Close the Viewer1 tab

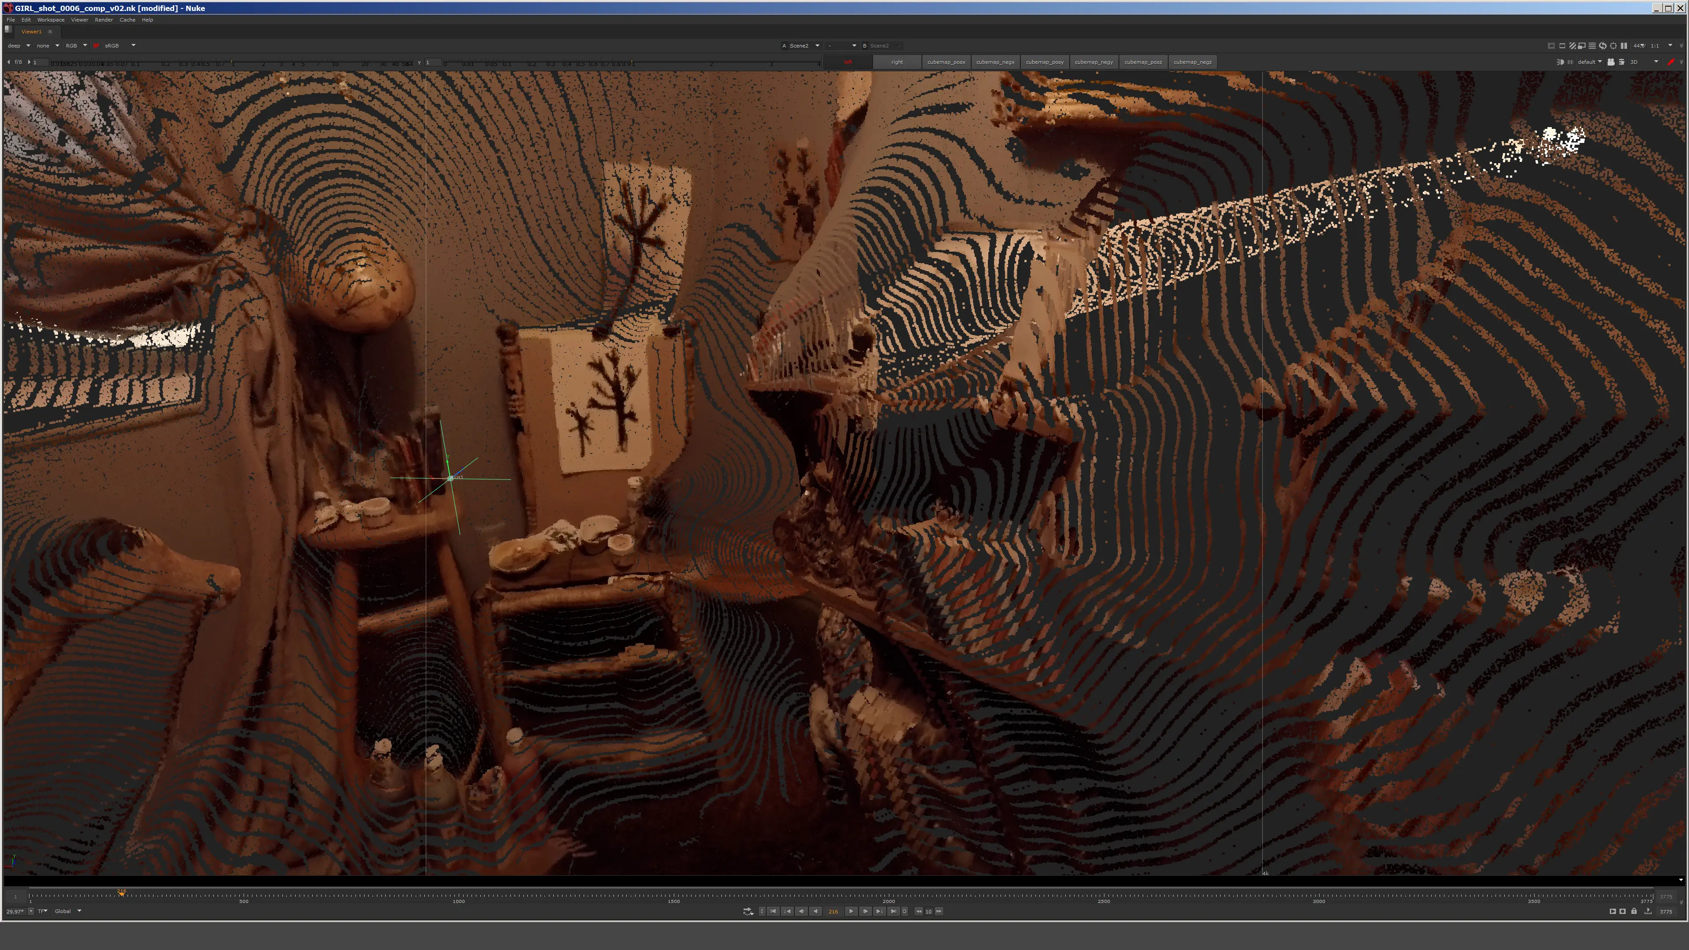coord(50,32)
